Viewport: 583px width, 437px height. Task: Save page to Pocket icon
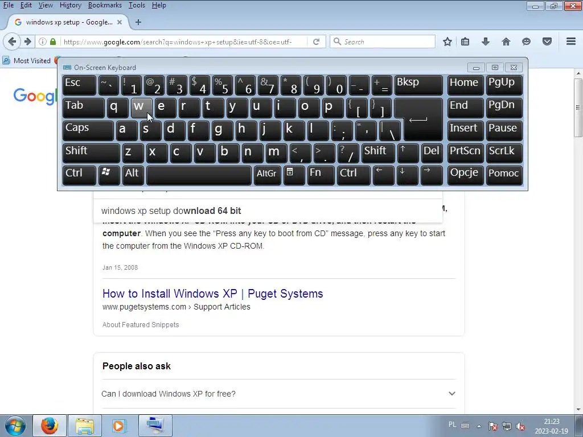click(x=547, y=42)
